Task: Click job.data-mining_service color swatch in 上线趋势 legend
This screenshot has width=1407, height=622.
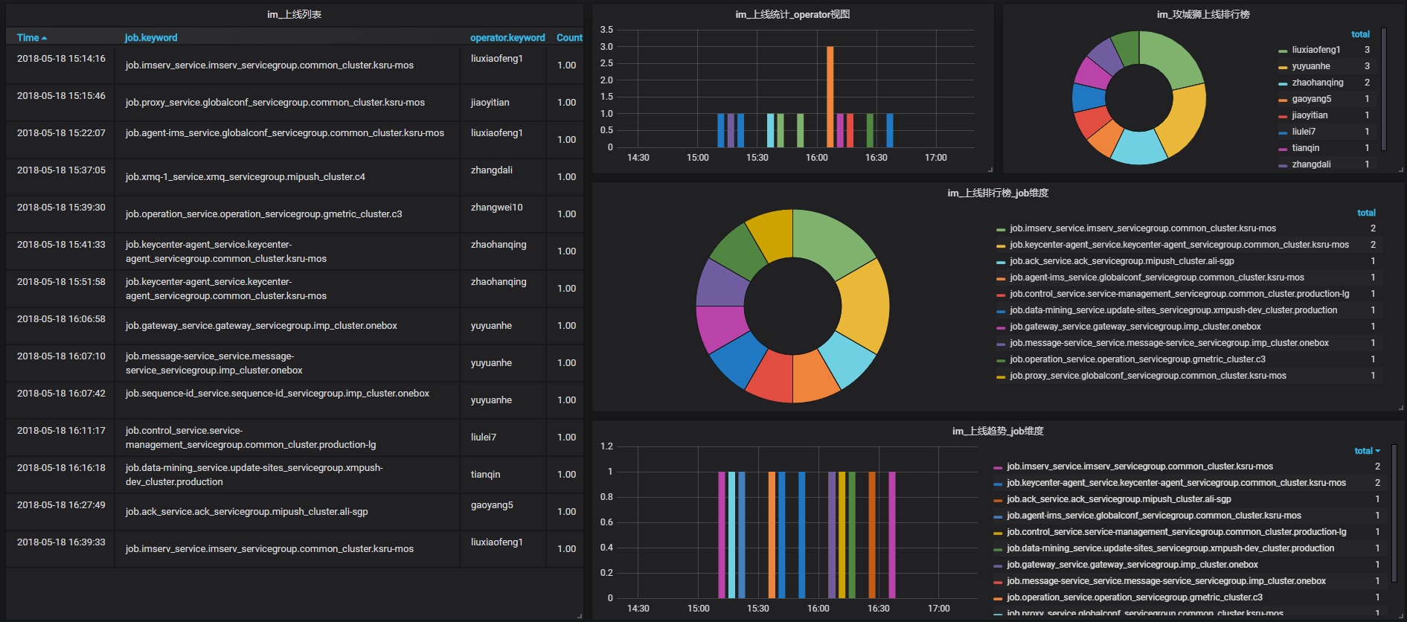Action: [x=998, y=549]
